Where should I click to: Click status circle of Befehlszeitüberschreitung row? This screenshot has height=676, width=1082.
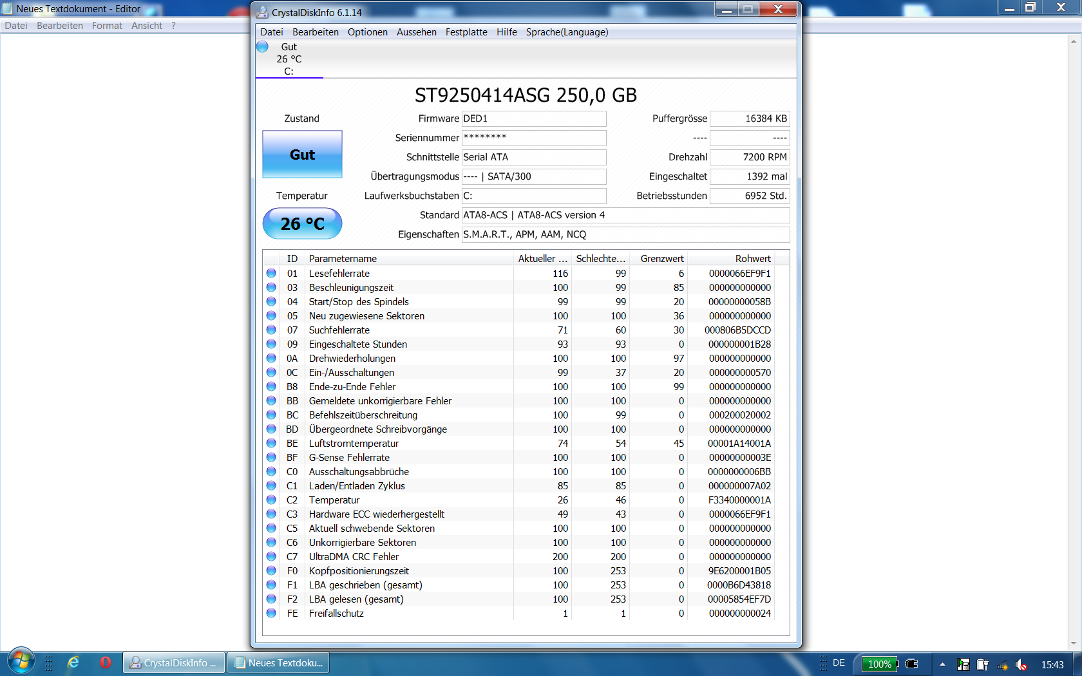tap(271, 415)
